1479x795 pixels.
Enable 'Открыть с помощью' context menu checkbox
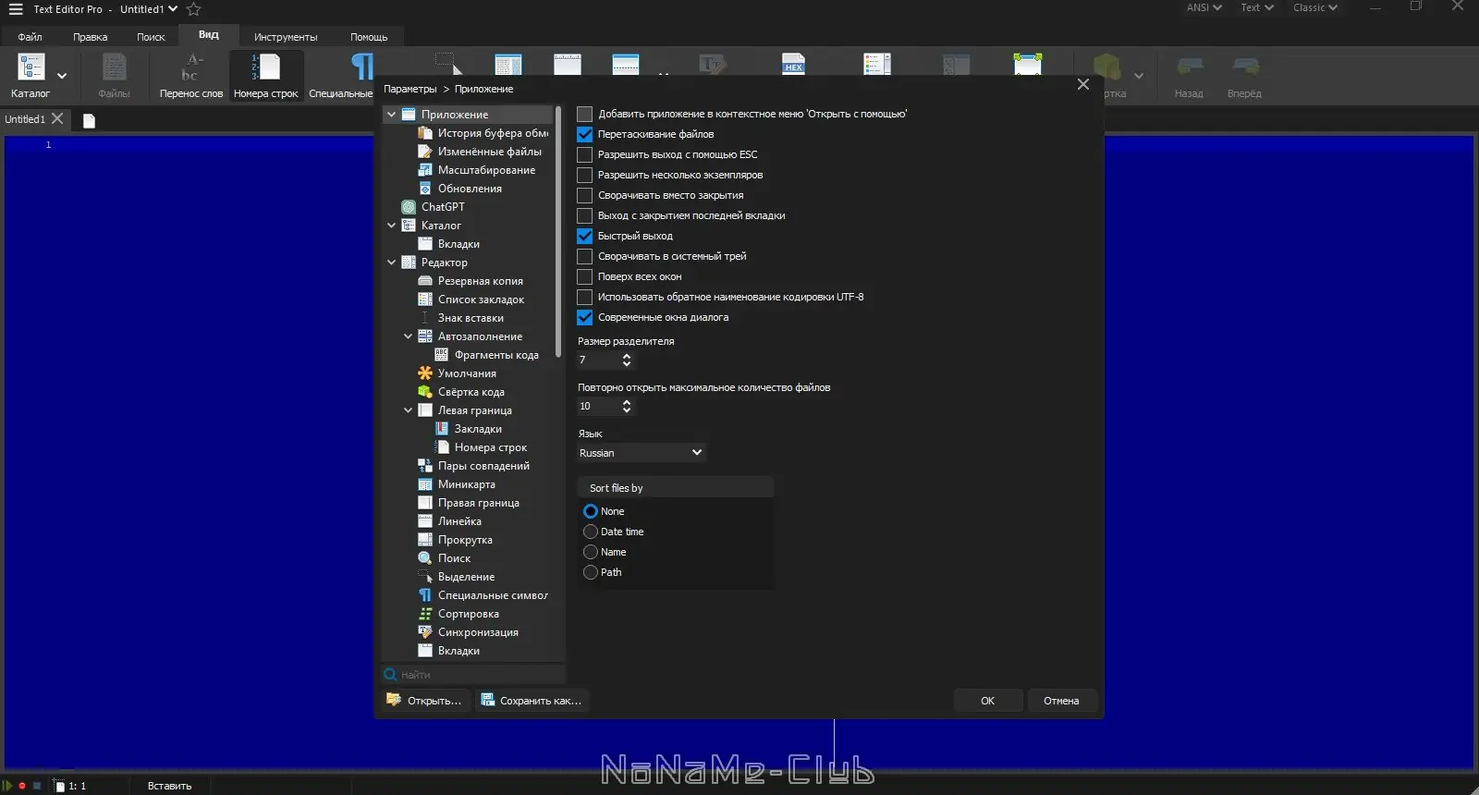[x=585, y=114]
